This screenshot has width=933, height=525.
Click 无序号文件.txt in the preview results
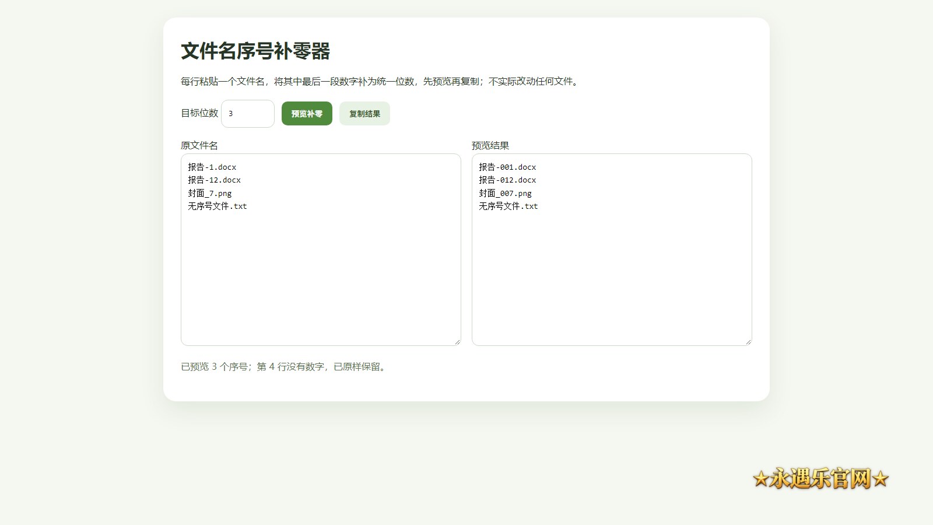508,206
